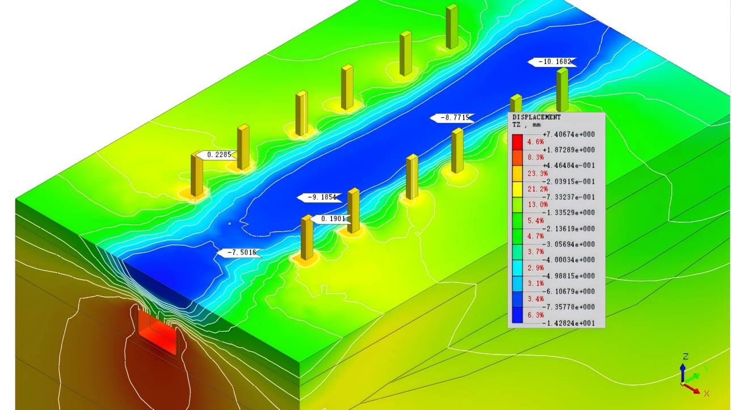The width and height of the screenshot is (732, 410).
Task: Select the -9.1854 result tag
Action: (x=321, y=197)
